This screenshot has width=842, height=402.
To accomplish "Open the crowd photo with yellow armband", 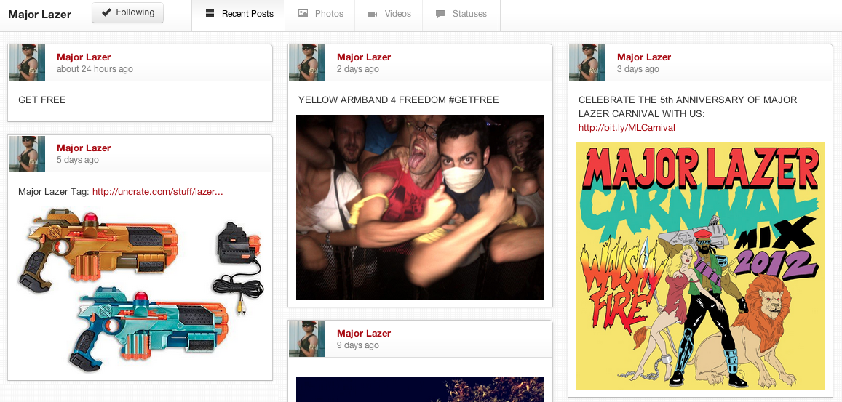I will [x=420, y=207].
